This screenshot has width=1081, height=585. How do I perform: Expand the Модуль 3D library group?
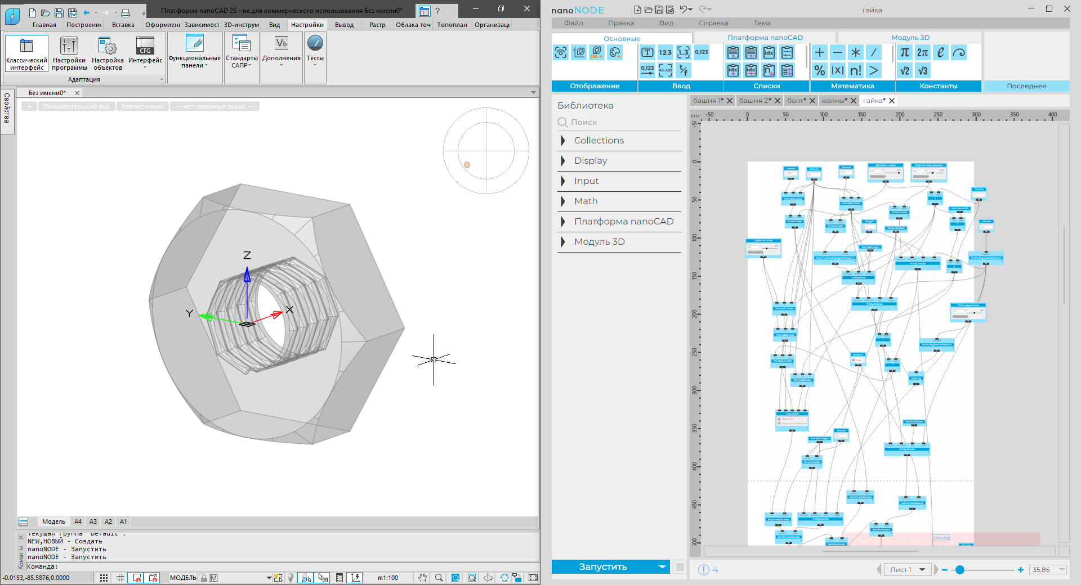599,242
